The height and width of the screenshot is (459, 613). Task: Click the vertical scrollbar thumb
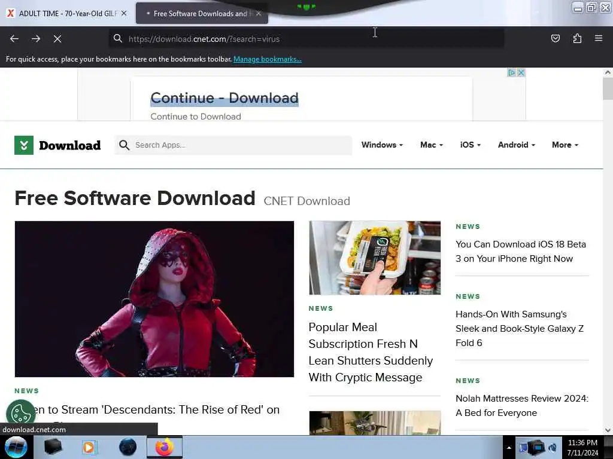(x=608, y=88)
